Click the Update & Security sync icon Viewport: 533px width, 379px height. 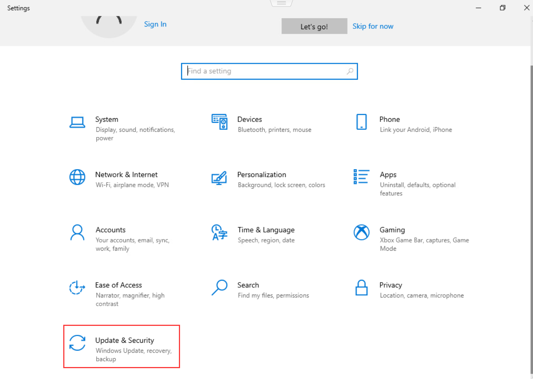77,343
